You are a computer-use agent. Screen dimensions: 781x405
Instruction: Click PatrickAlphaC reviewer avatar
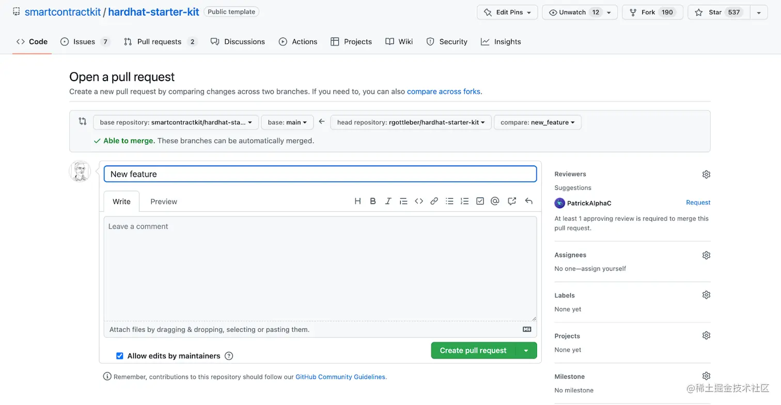pos(559,203)
